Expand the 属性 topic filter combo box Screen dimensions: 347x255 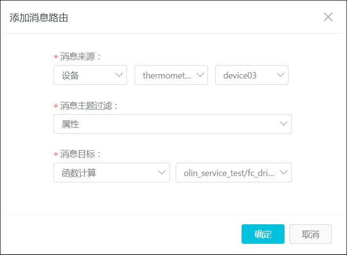point(173,124)
